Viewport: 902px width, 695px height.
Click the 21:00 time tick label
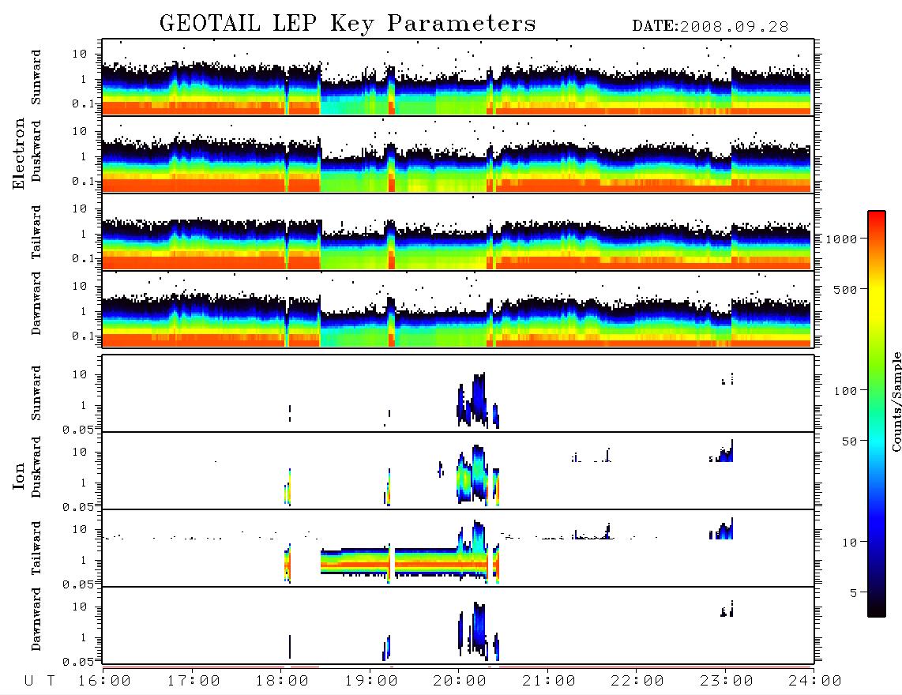click(x=549, y=682)
